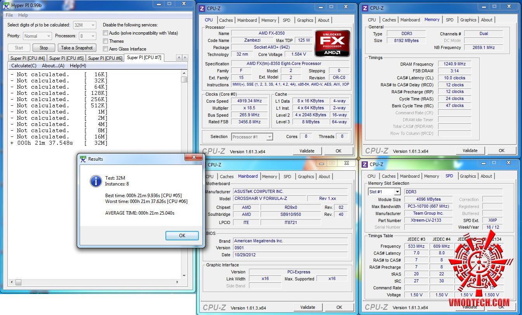Image resolution: width=522 pixels, height=315 pixels.
Task: Select the Super PI [CPU #7] tab
Action: pos(144,58)
